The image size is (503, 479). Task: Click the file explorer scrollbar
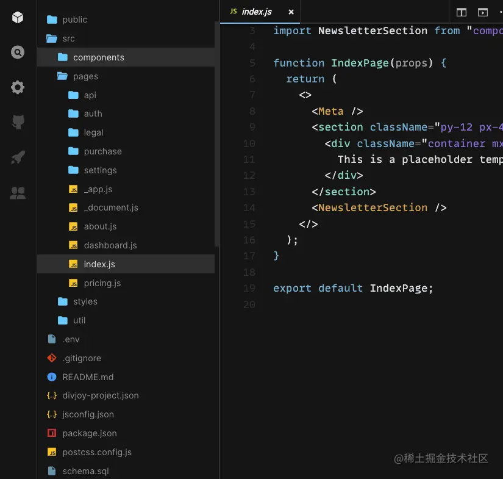point(217,134)
